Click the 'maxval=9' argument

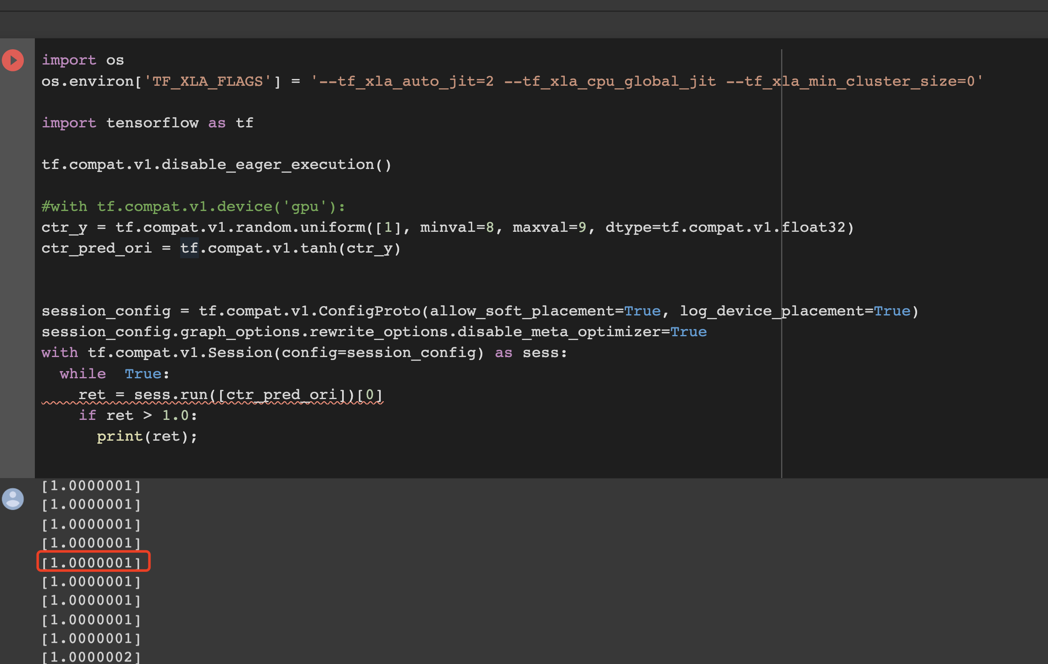coord(549,228)
